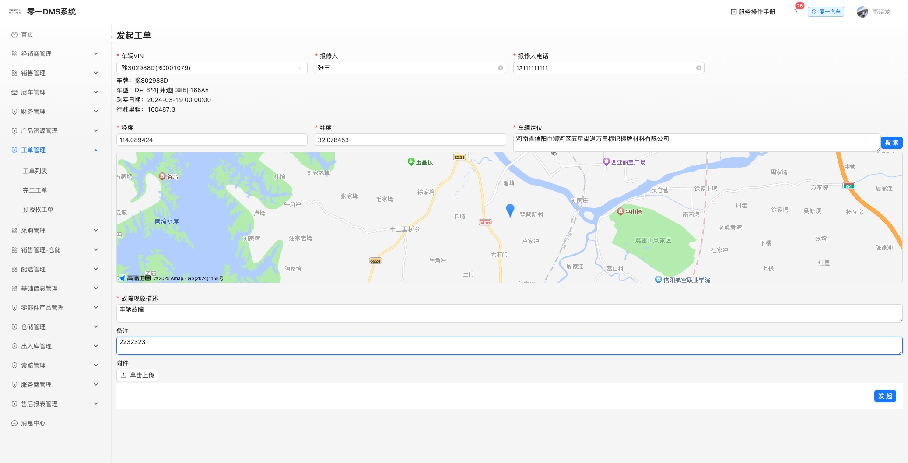Image resolution: width=908 pixels, height=463 pixels.
Task: Click the 仓储管理 shield icon
Action: click(x=14, y=327)
